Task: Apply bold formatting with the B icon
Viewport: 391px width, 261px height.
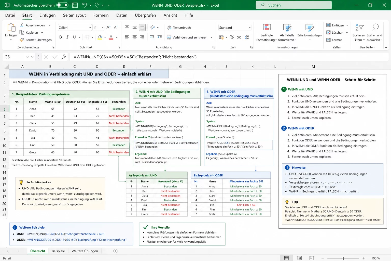Action: (x=61, y=37)
